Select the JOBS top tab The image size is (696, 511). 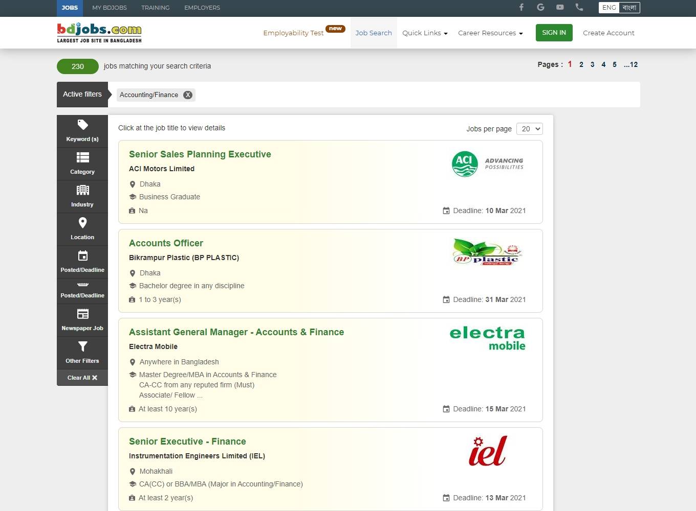[x=70, y=8]
